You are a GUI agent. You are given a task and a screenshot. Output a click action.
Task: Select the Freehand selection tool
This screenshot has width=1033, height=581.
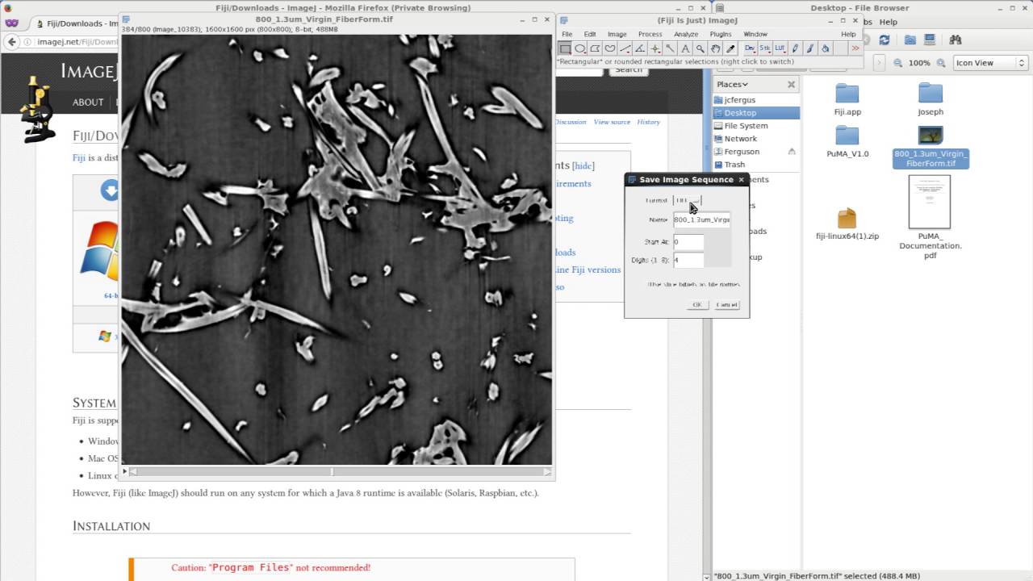tap(610, 48)
